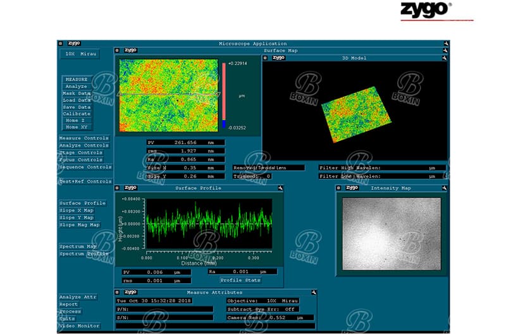Open the Measure Controls menu
This screenshot has height=335, width=506.
(85, 138)
